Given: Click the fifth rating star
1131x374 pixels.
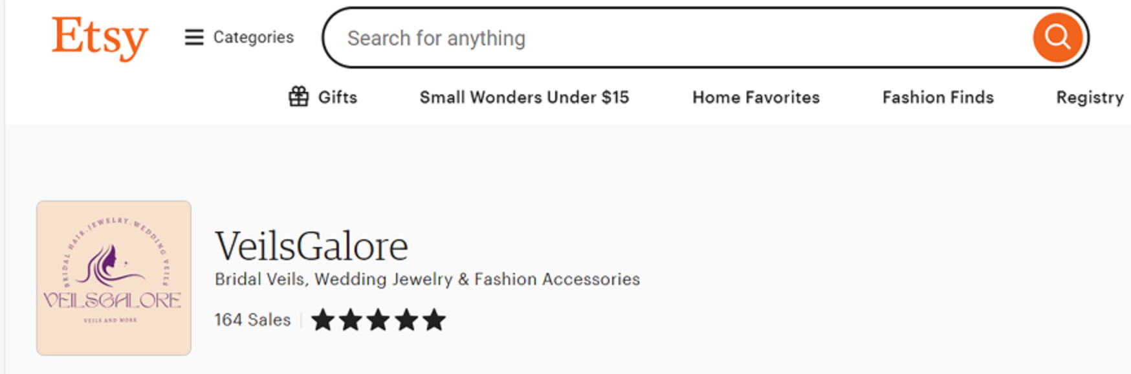Looking at the screenshot, I should pyautogui.click(x=434, y=320).
